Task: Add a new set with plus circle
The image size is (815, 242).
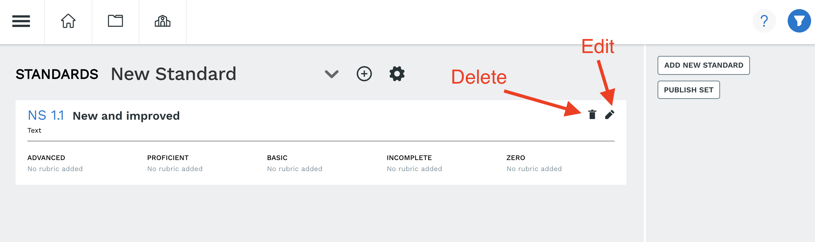Action: click(x=364, y=74)
